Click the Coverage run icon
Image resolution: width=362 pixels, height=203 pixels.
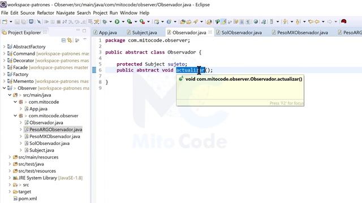(130, 21)
